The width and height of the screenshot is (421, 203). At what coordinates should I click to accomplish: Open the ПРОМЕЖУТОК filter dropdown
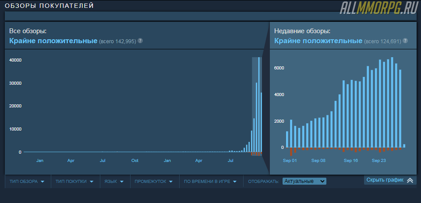pos(154,182)
